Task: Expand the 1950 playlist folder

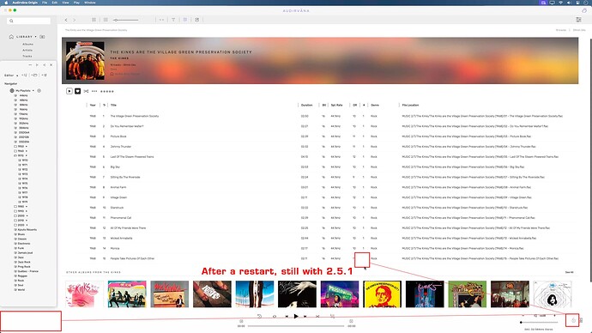Action: click(x=27, y=147)
